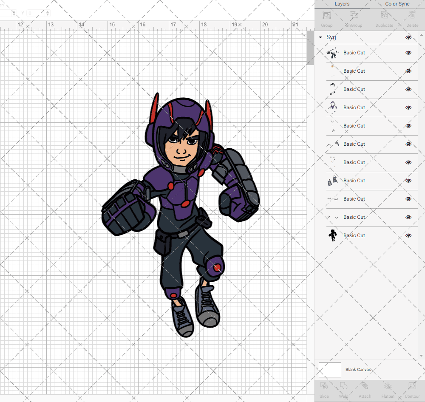This screenshot has height=402, width=425.
Task: Click layers panel scroll-down arrow
Action: pyautogui.click(x=421, y=356)
